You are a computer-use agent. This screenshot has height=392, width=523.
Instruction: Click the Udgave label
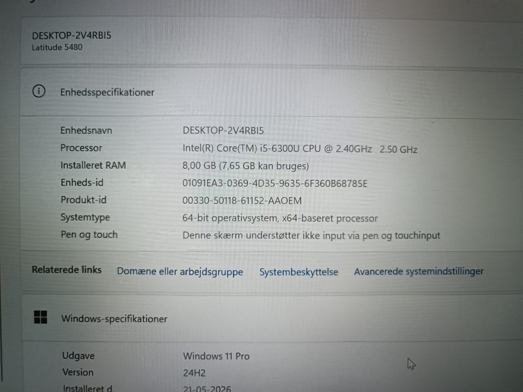click(78, 356)
